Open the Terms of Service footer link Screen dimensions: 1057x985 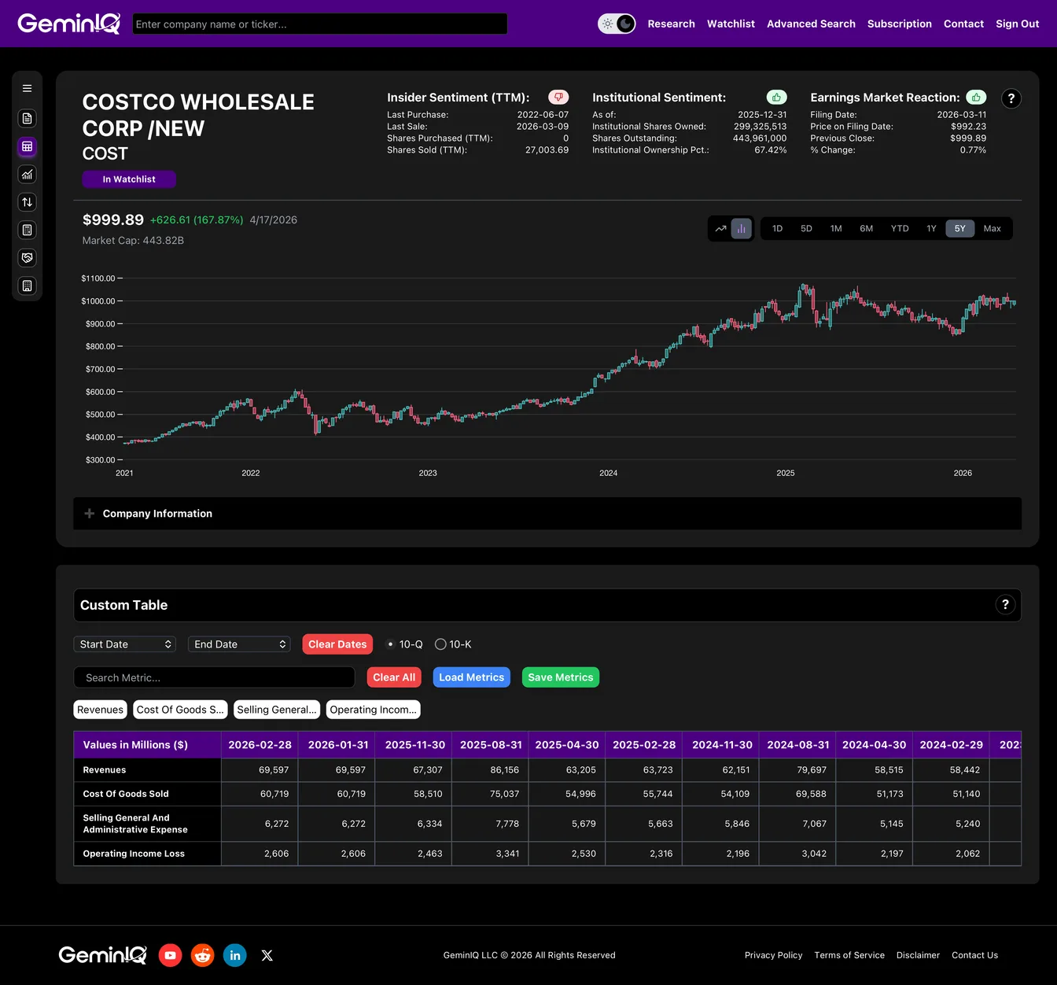click(849, 955)
